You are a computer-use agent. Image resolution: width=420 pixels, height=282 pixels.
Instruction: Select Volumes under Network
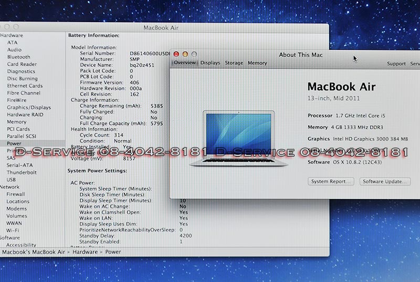(17, 216)
